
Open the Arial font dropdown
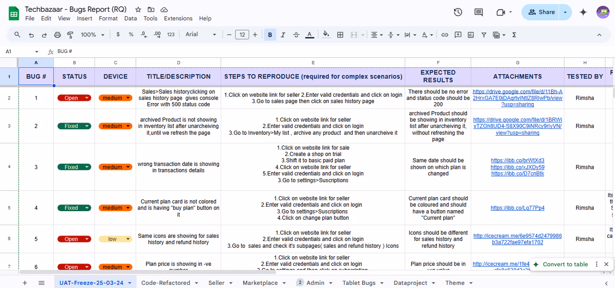(x=201, y=34)
